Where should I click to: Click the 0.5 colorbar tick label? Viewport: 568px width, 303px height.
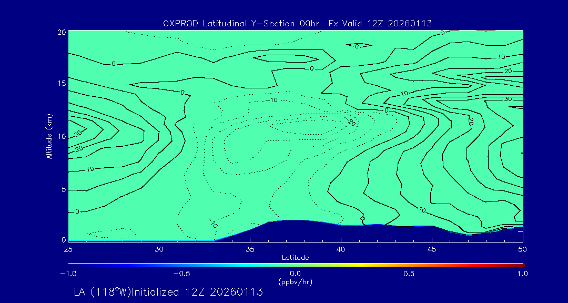click(x=409, y=274)
